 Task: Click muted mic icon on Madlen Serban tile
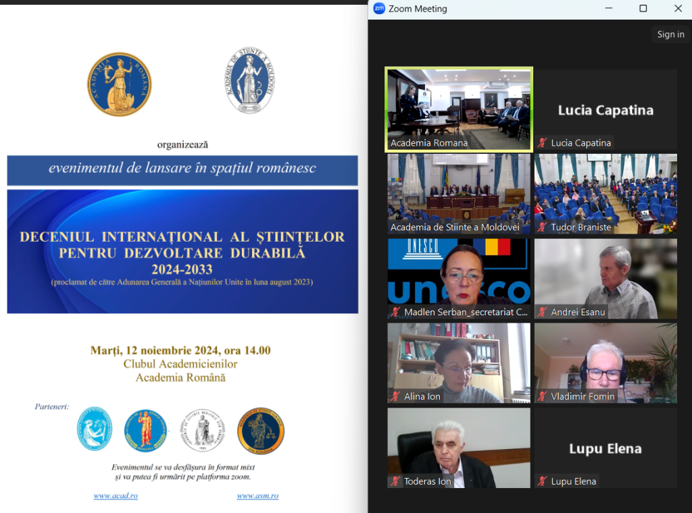395,313
